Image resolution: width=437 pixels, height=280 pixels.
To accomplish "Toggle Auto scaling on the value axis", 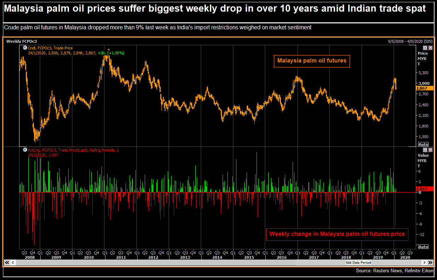I will point(423,246).
